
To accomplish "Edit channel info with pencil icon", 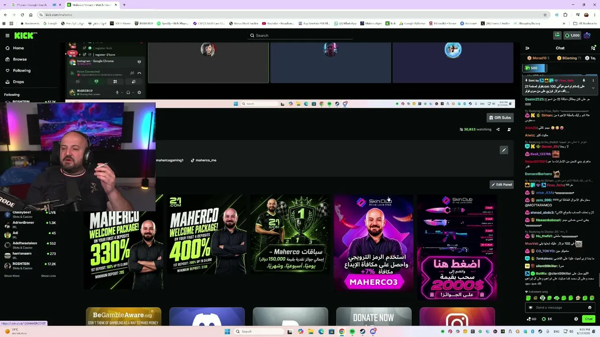I will point(504,150).
